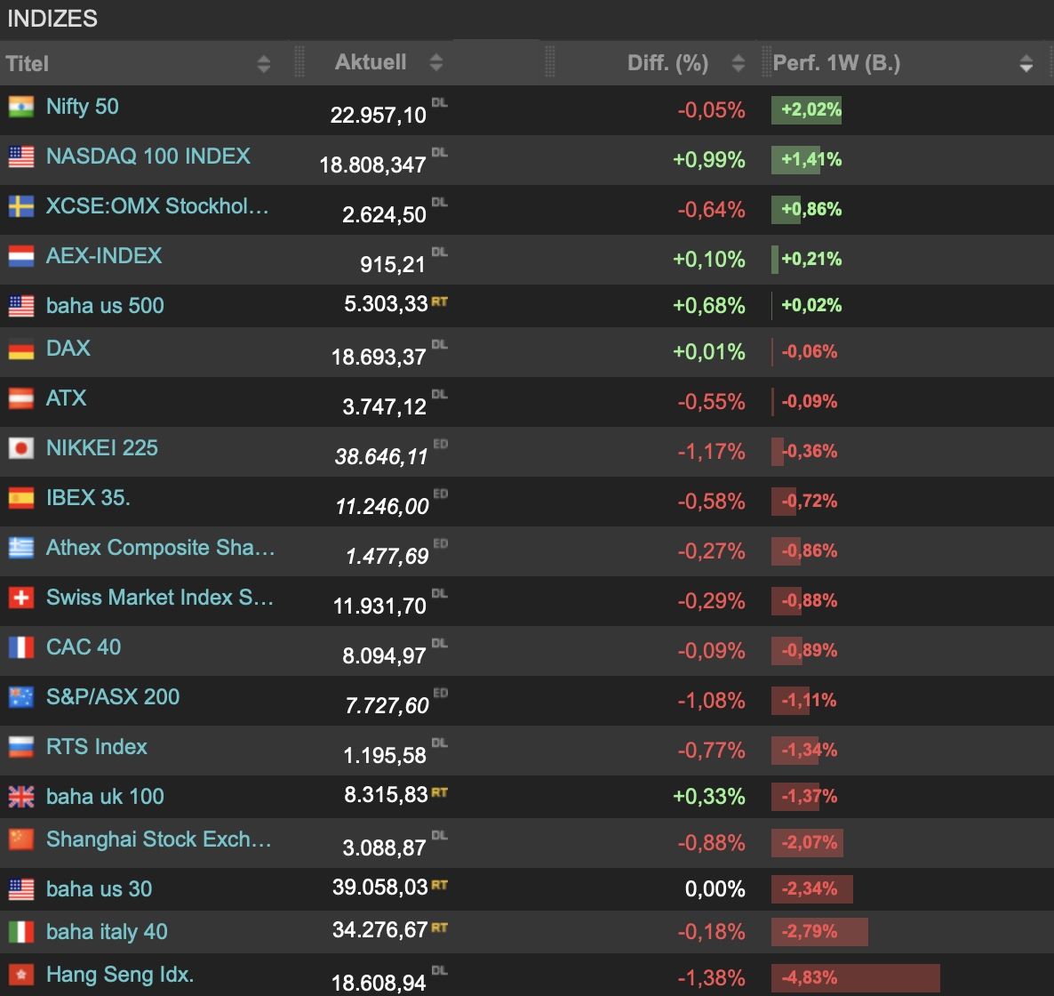This screenshot has height=996, width=1054.
Task: Click the India flag icon beside Nifty 50
Action: point(21,107)
